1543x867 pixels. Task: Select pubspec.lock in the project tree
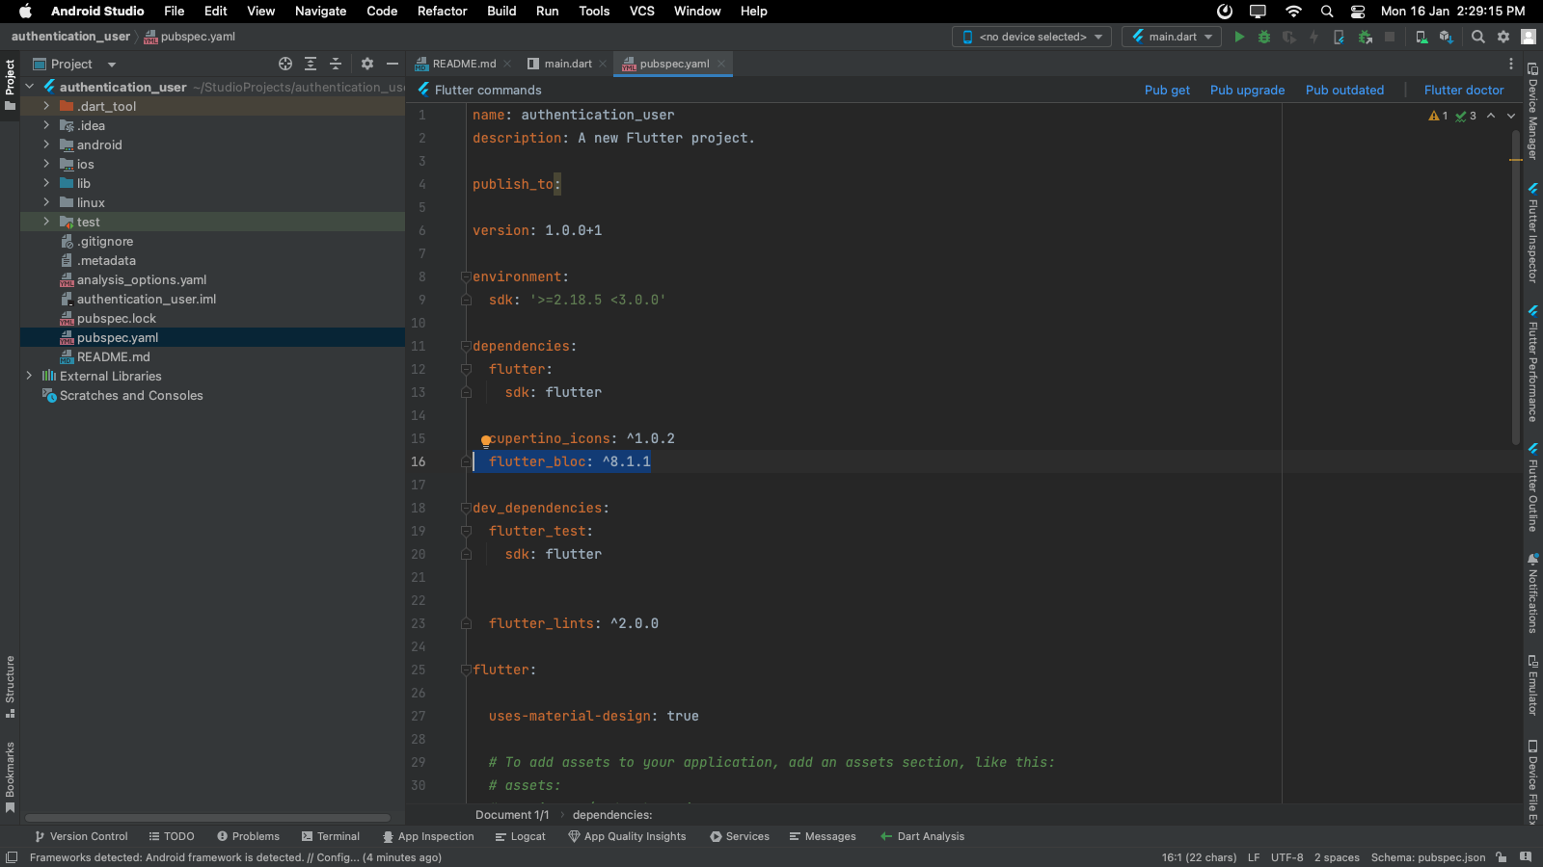coord(116,318)
